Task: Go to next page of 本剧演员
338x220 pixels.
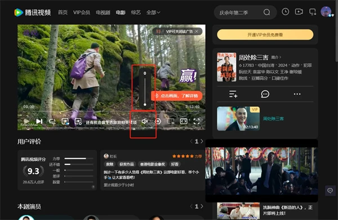Action: coord(202,206)
